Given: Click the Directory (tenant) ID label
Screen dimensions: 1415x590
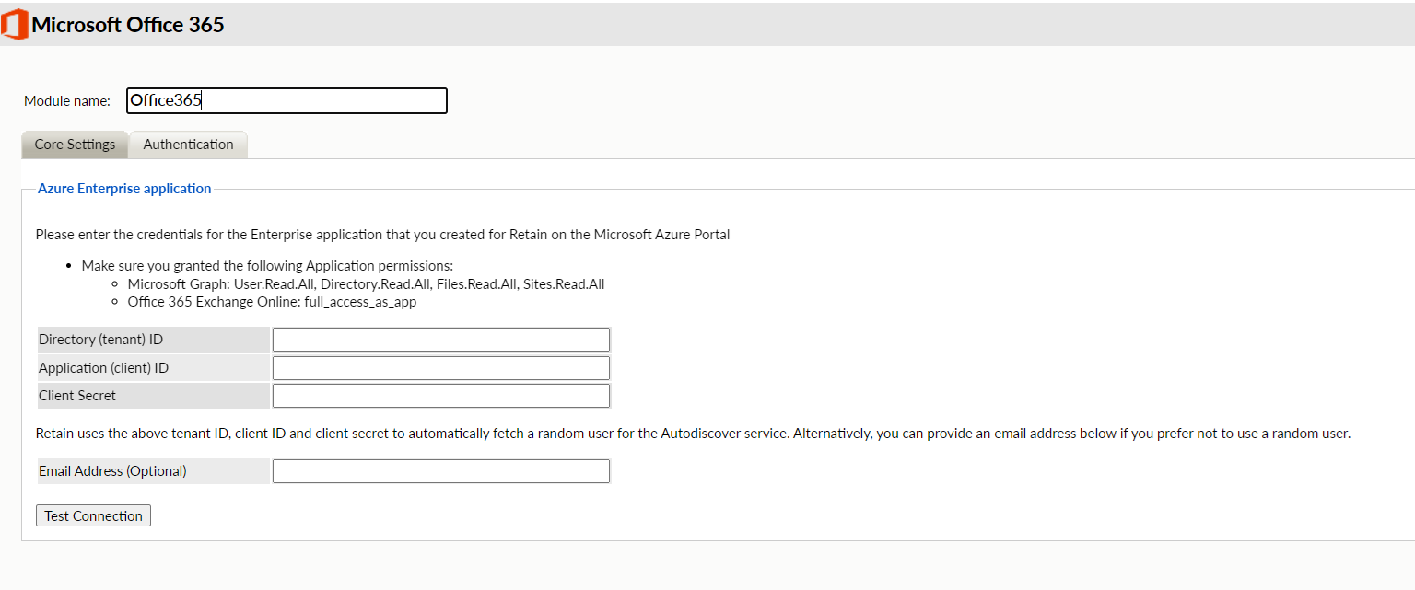Looking at the screenshot, I should [x=100, y=340].
